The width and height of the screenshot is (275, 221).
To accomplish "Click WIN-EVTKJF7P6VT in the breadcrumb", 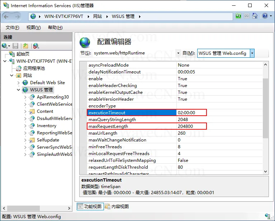I will point(64,16).
